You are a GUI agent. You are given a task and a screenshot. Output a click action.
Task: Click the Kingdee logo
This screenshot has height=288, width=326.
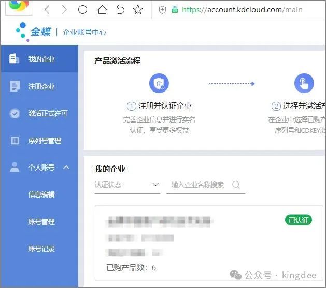tap(34, 32)
